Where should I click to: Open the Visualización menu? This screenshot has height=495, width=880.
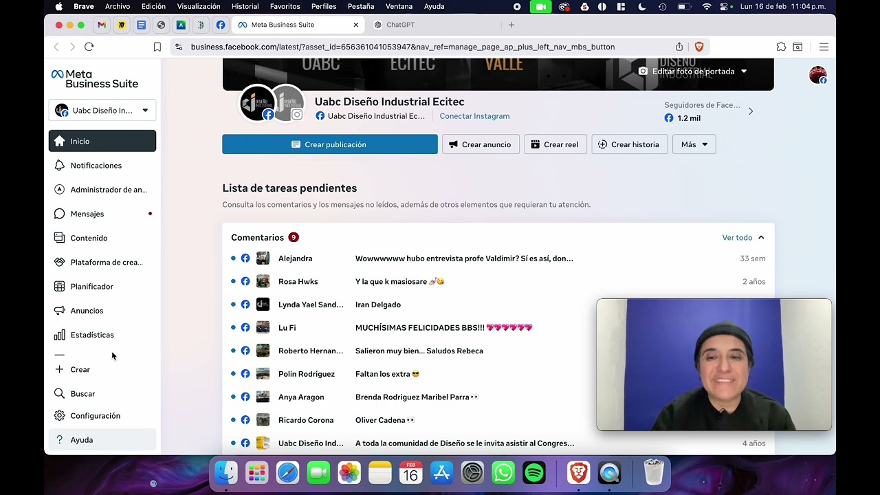199,6
